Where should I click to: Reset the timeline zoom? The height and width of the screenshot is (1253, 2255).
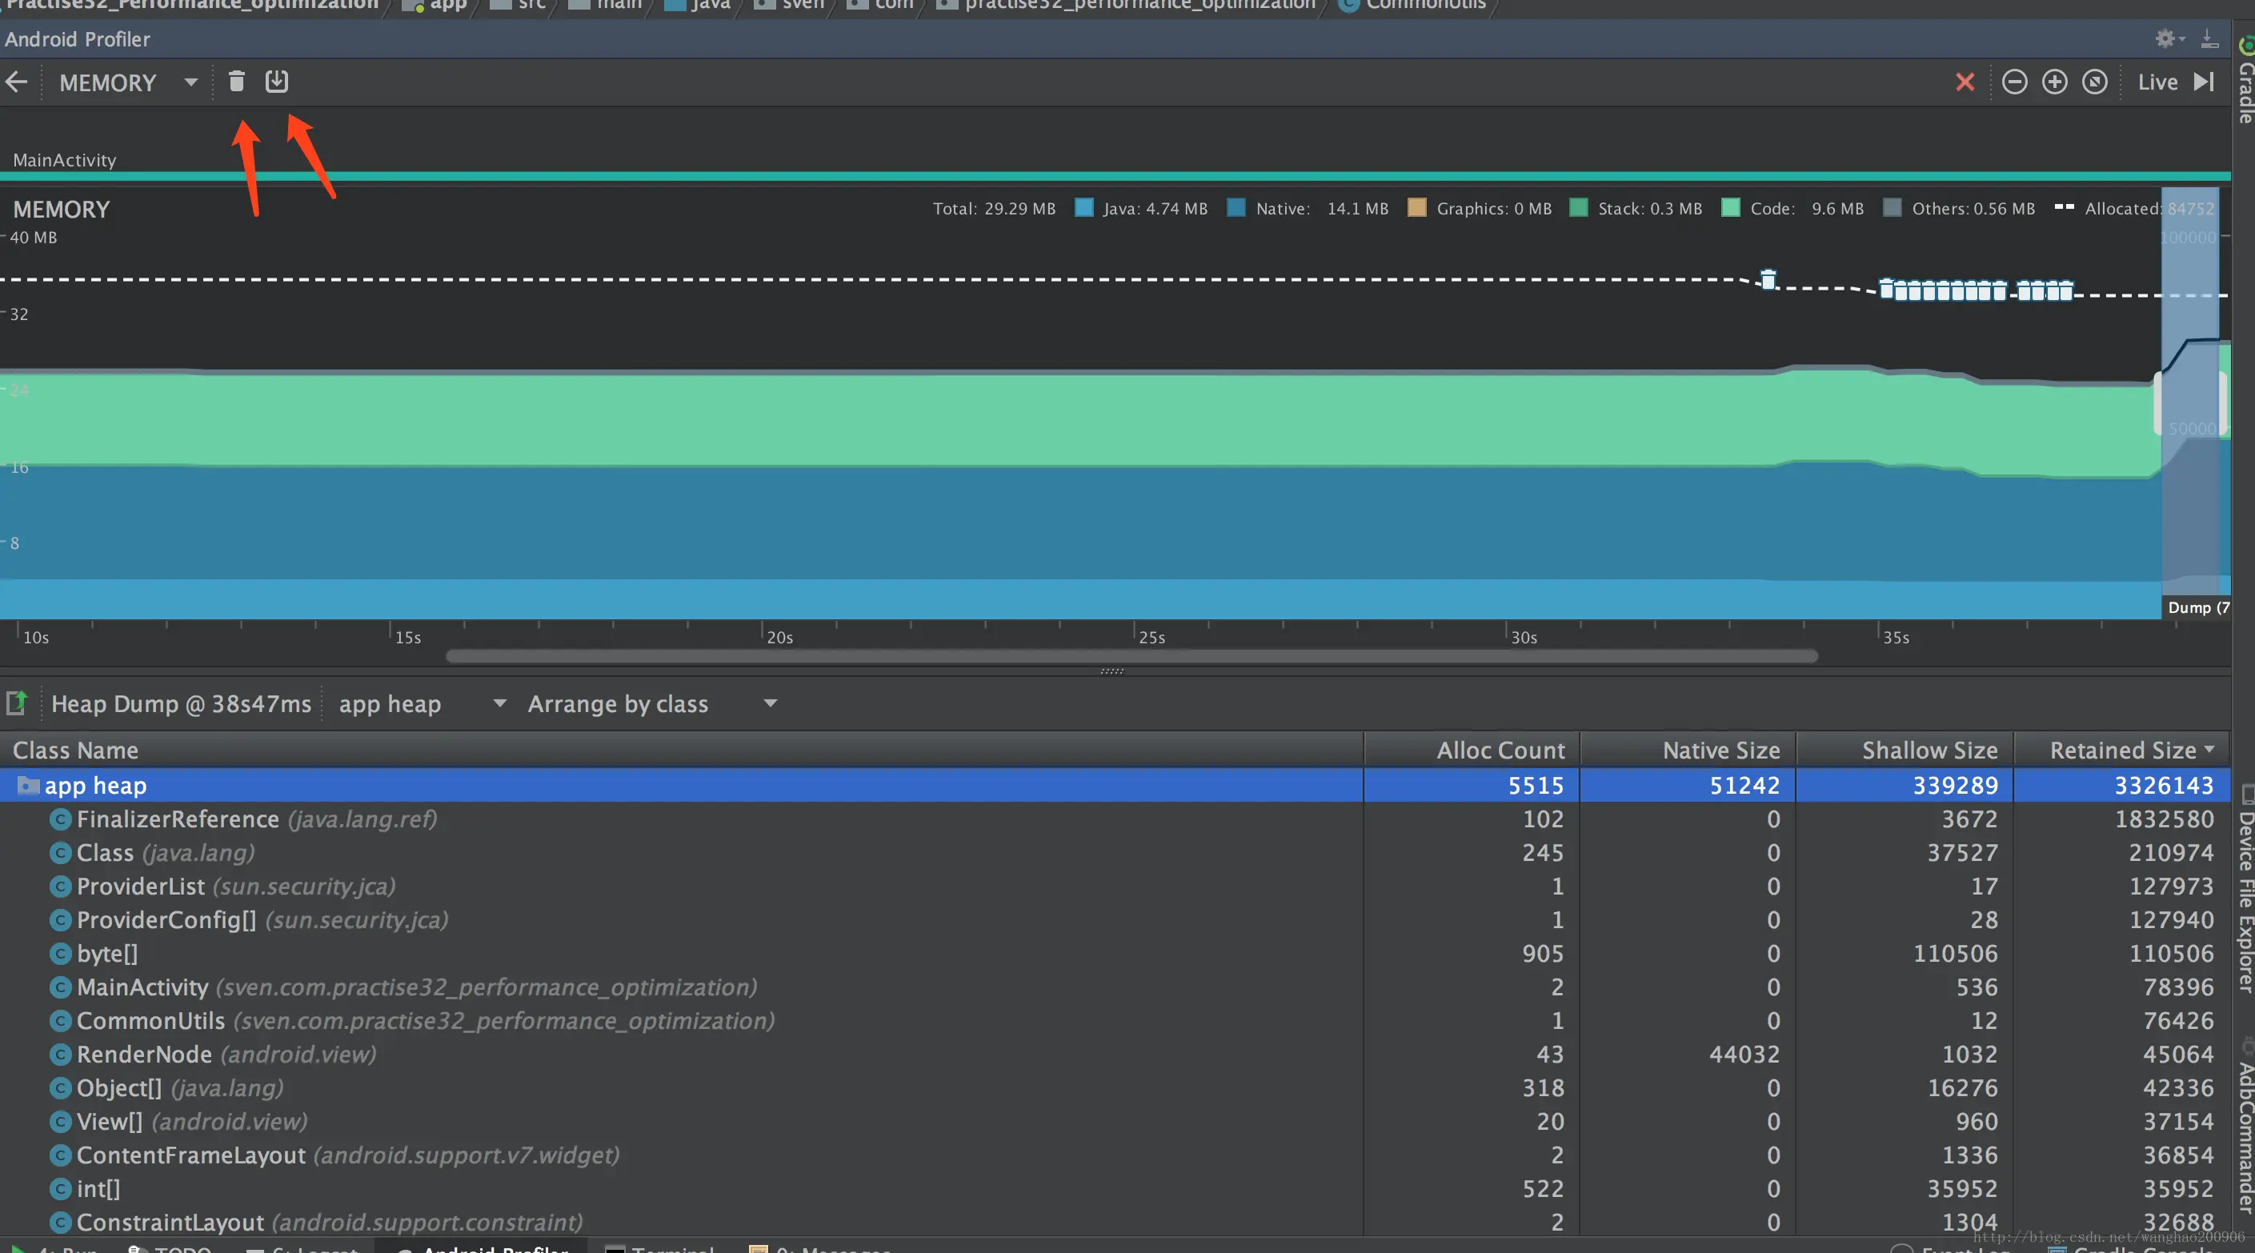click(2095, 82)
